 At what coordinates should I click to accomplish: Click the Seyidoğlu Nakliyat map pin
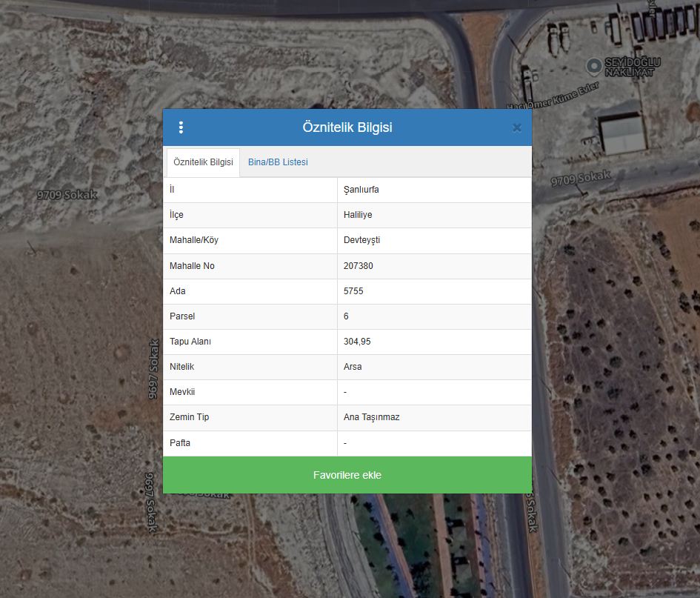[x=593, y=66]
